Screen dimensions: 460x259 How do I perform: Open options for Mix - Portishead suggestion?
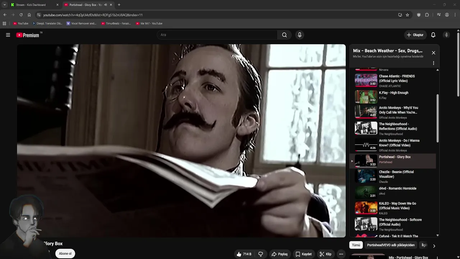pos(437,258)
